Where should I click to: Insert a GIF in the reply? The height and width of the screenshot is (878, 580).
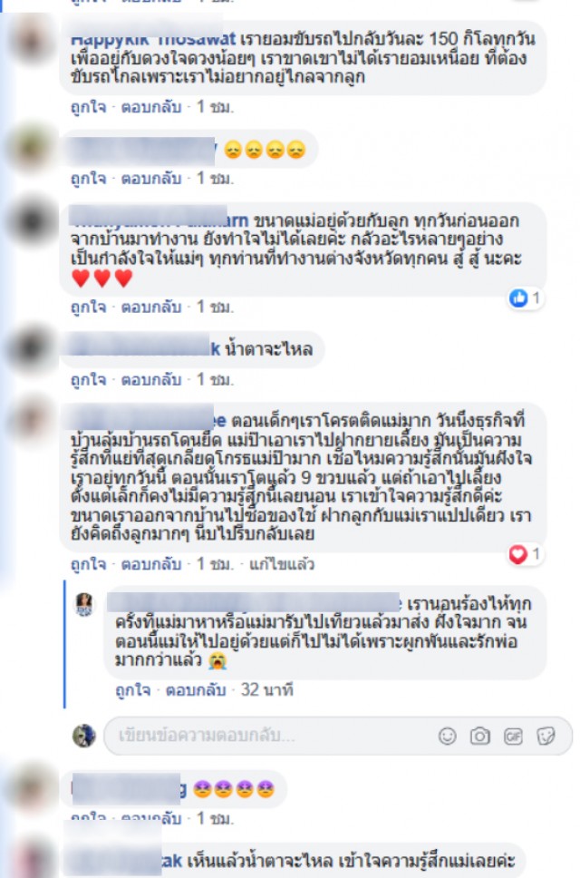click(x=513, y=736)
